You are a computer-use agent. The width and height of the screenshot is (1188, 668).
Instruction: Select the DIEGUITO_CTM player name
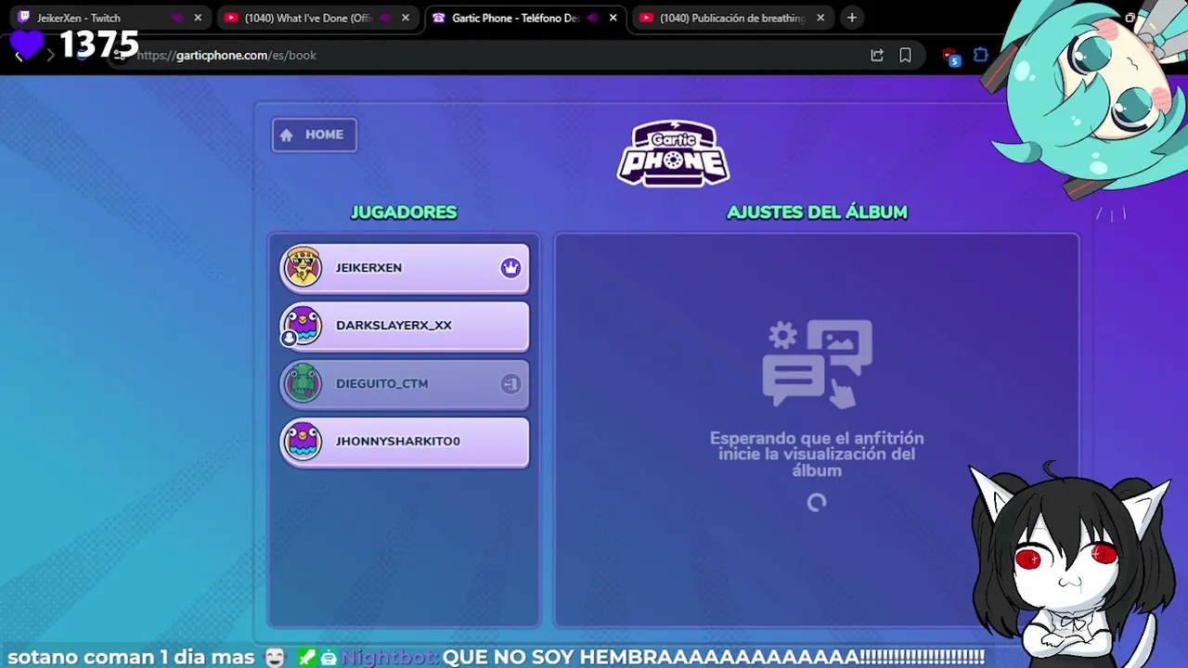(381, 383)
